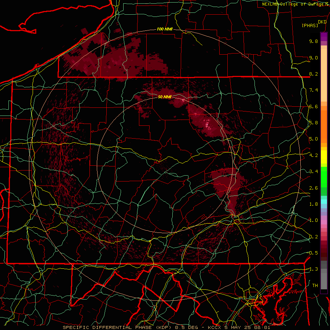Screen dimensions: 330x330
Task: Click the "KCCX" radar site identifier
Action: (x=214, y=327)
